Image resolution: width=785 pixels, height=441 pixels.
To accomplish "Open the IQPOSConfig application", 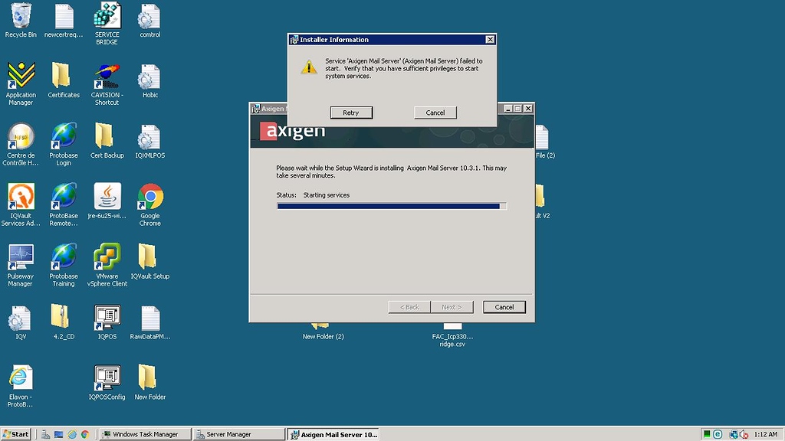I will (107, 378).
